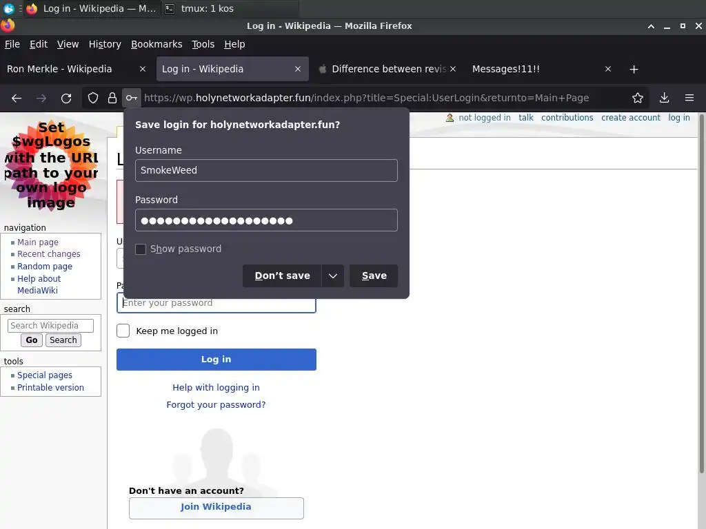The height and width of the screenshot is (529, 706).
Task: Click the page vertical scrollbar
Action: pyautogui.click(x=701, y=292)
